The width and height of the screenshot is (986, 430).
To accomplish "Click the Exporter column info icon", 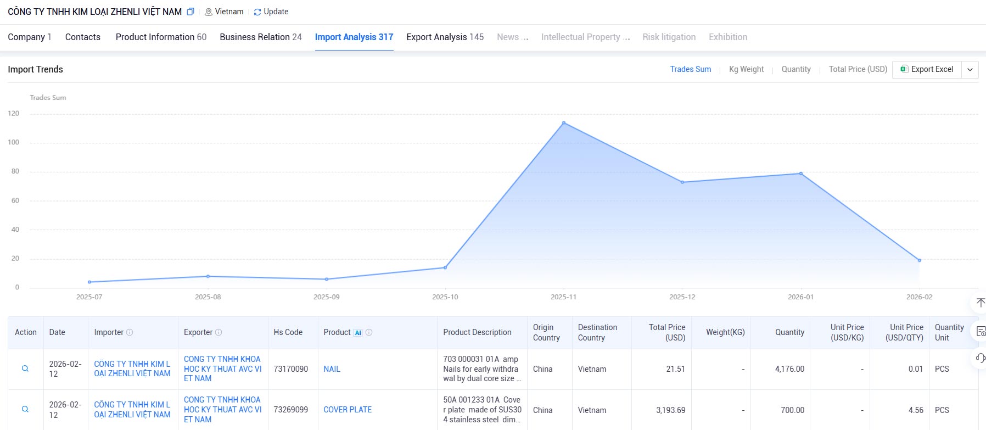I will point(219,332).
